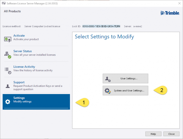The image size is (183, 139).
Task: Click window title 'Software License Server Manager'
Action: 32,3
